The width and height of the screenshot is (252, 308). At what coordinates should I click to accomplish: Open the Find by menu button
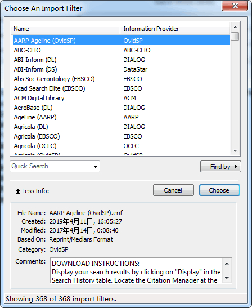(x=220, y=167)
